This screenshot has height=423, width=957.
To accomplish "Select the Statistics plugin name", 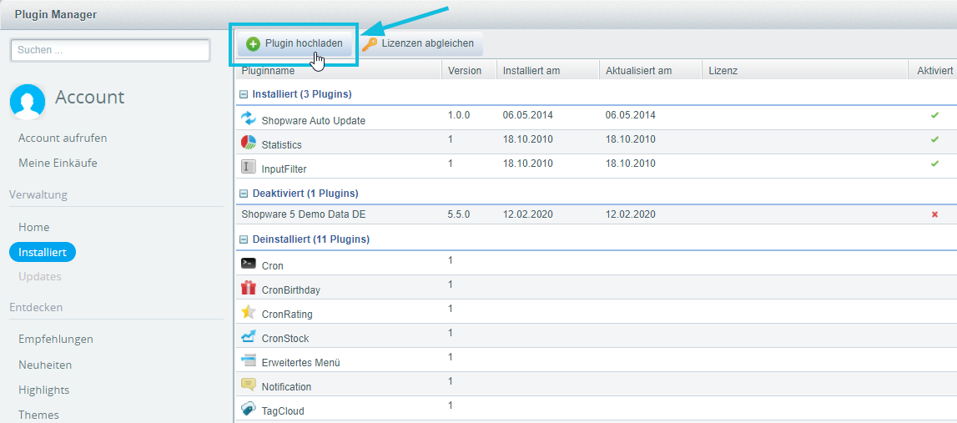I will (281, 145).
